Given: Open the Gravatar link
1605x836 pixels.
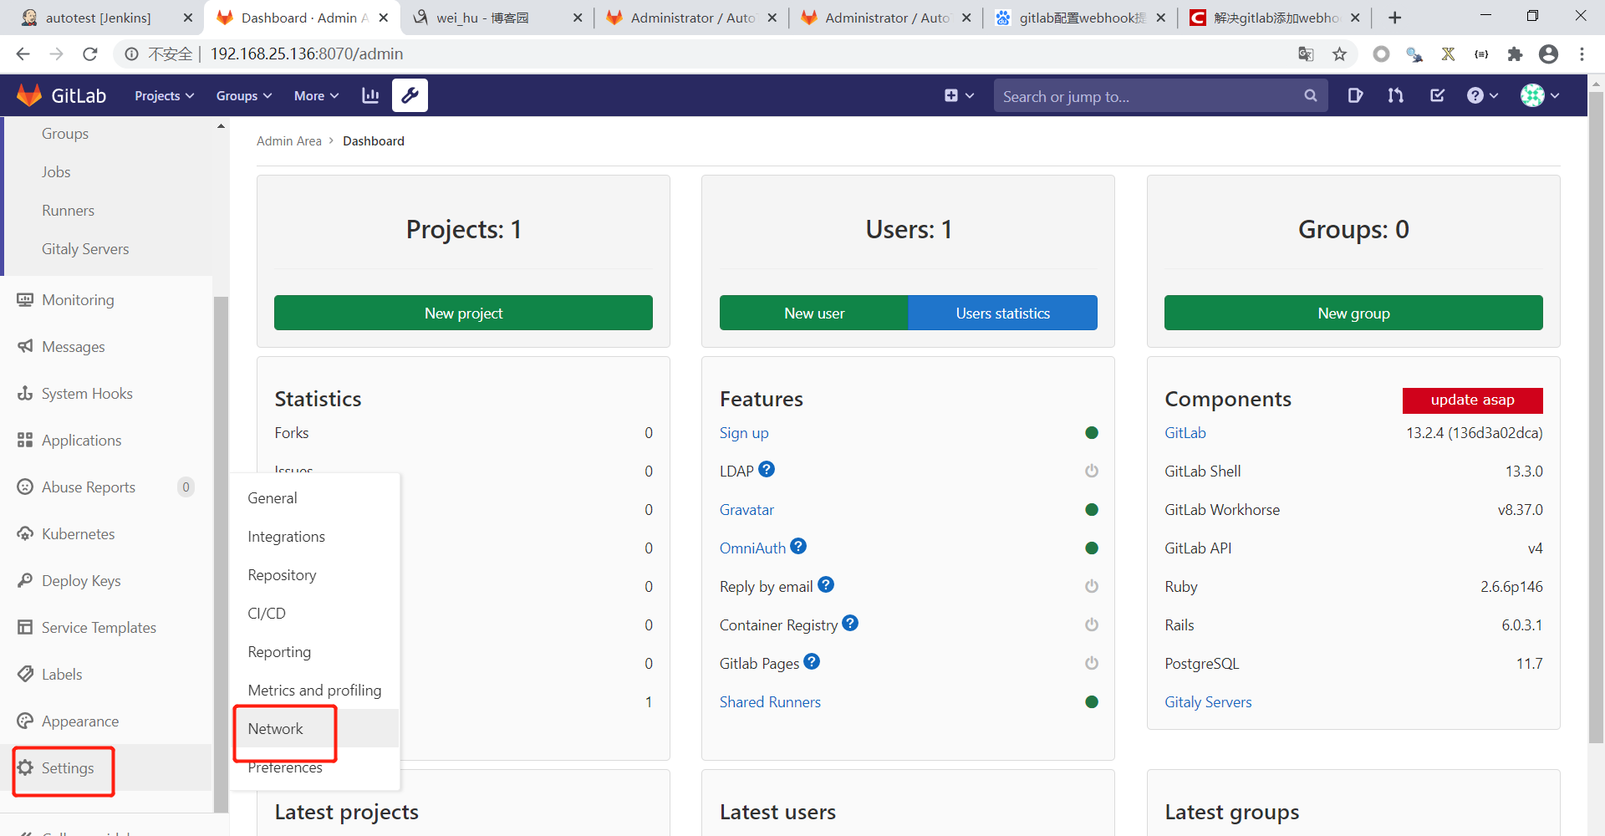Looking at the screenshot, I should (x=746, y=509).
